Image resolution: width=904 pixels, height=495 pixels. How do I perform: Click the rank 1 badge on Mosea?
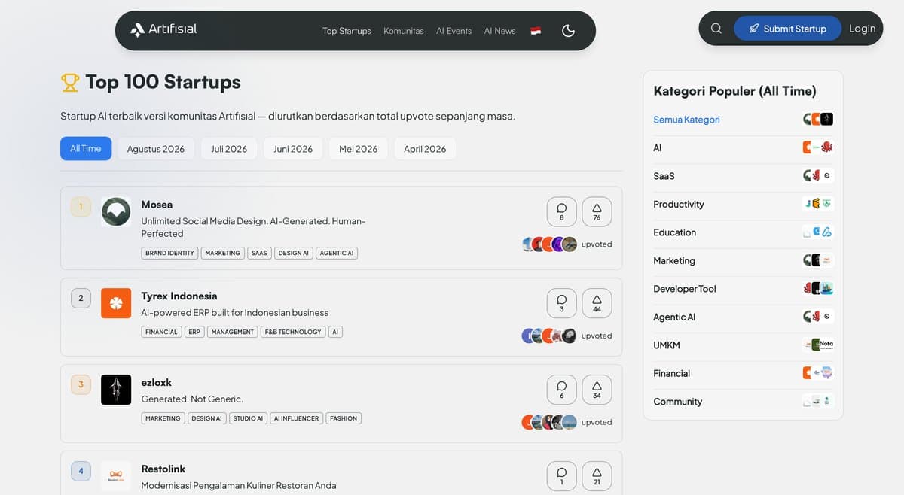[x=81, y=207]
